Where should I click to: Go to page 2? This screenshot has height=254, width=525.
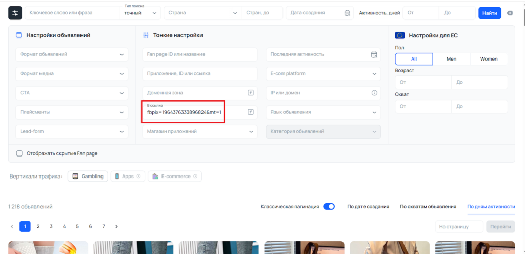(38, 226)
